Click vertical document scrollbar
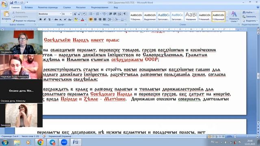 coord(258,76)
